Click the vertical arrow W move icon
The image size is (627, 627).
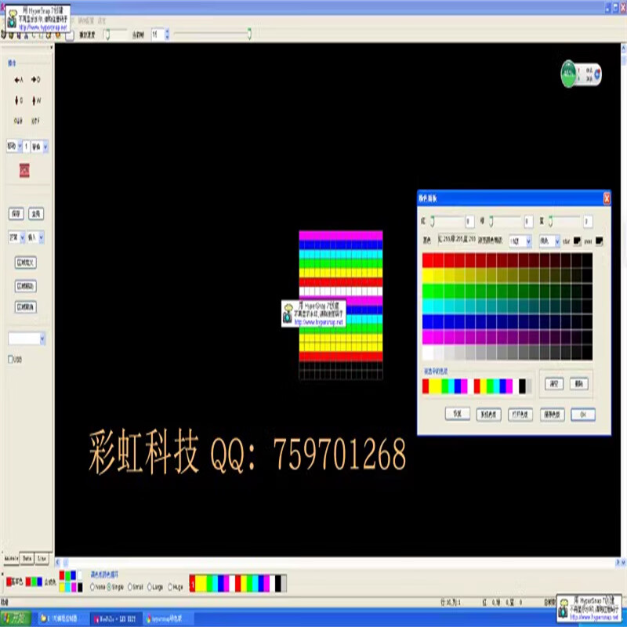[x=36, y=100]
